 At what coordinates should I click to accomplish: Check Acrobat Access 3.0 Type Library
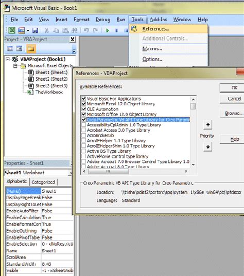pyautogui.click(x=84, y=130)
